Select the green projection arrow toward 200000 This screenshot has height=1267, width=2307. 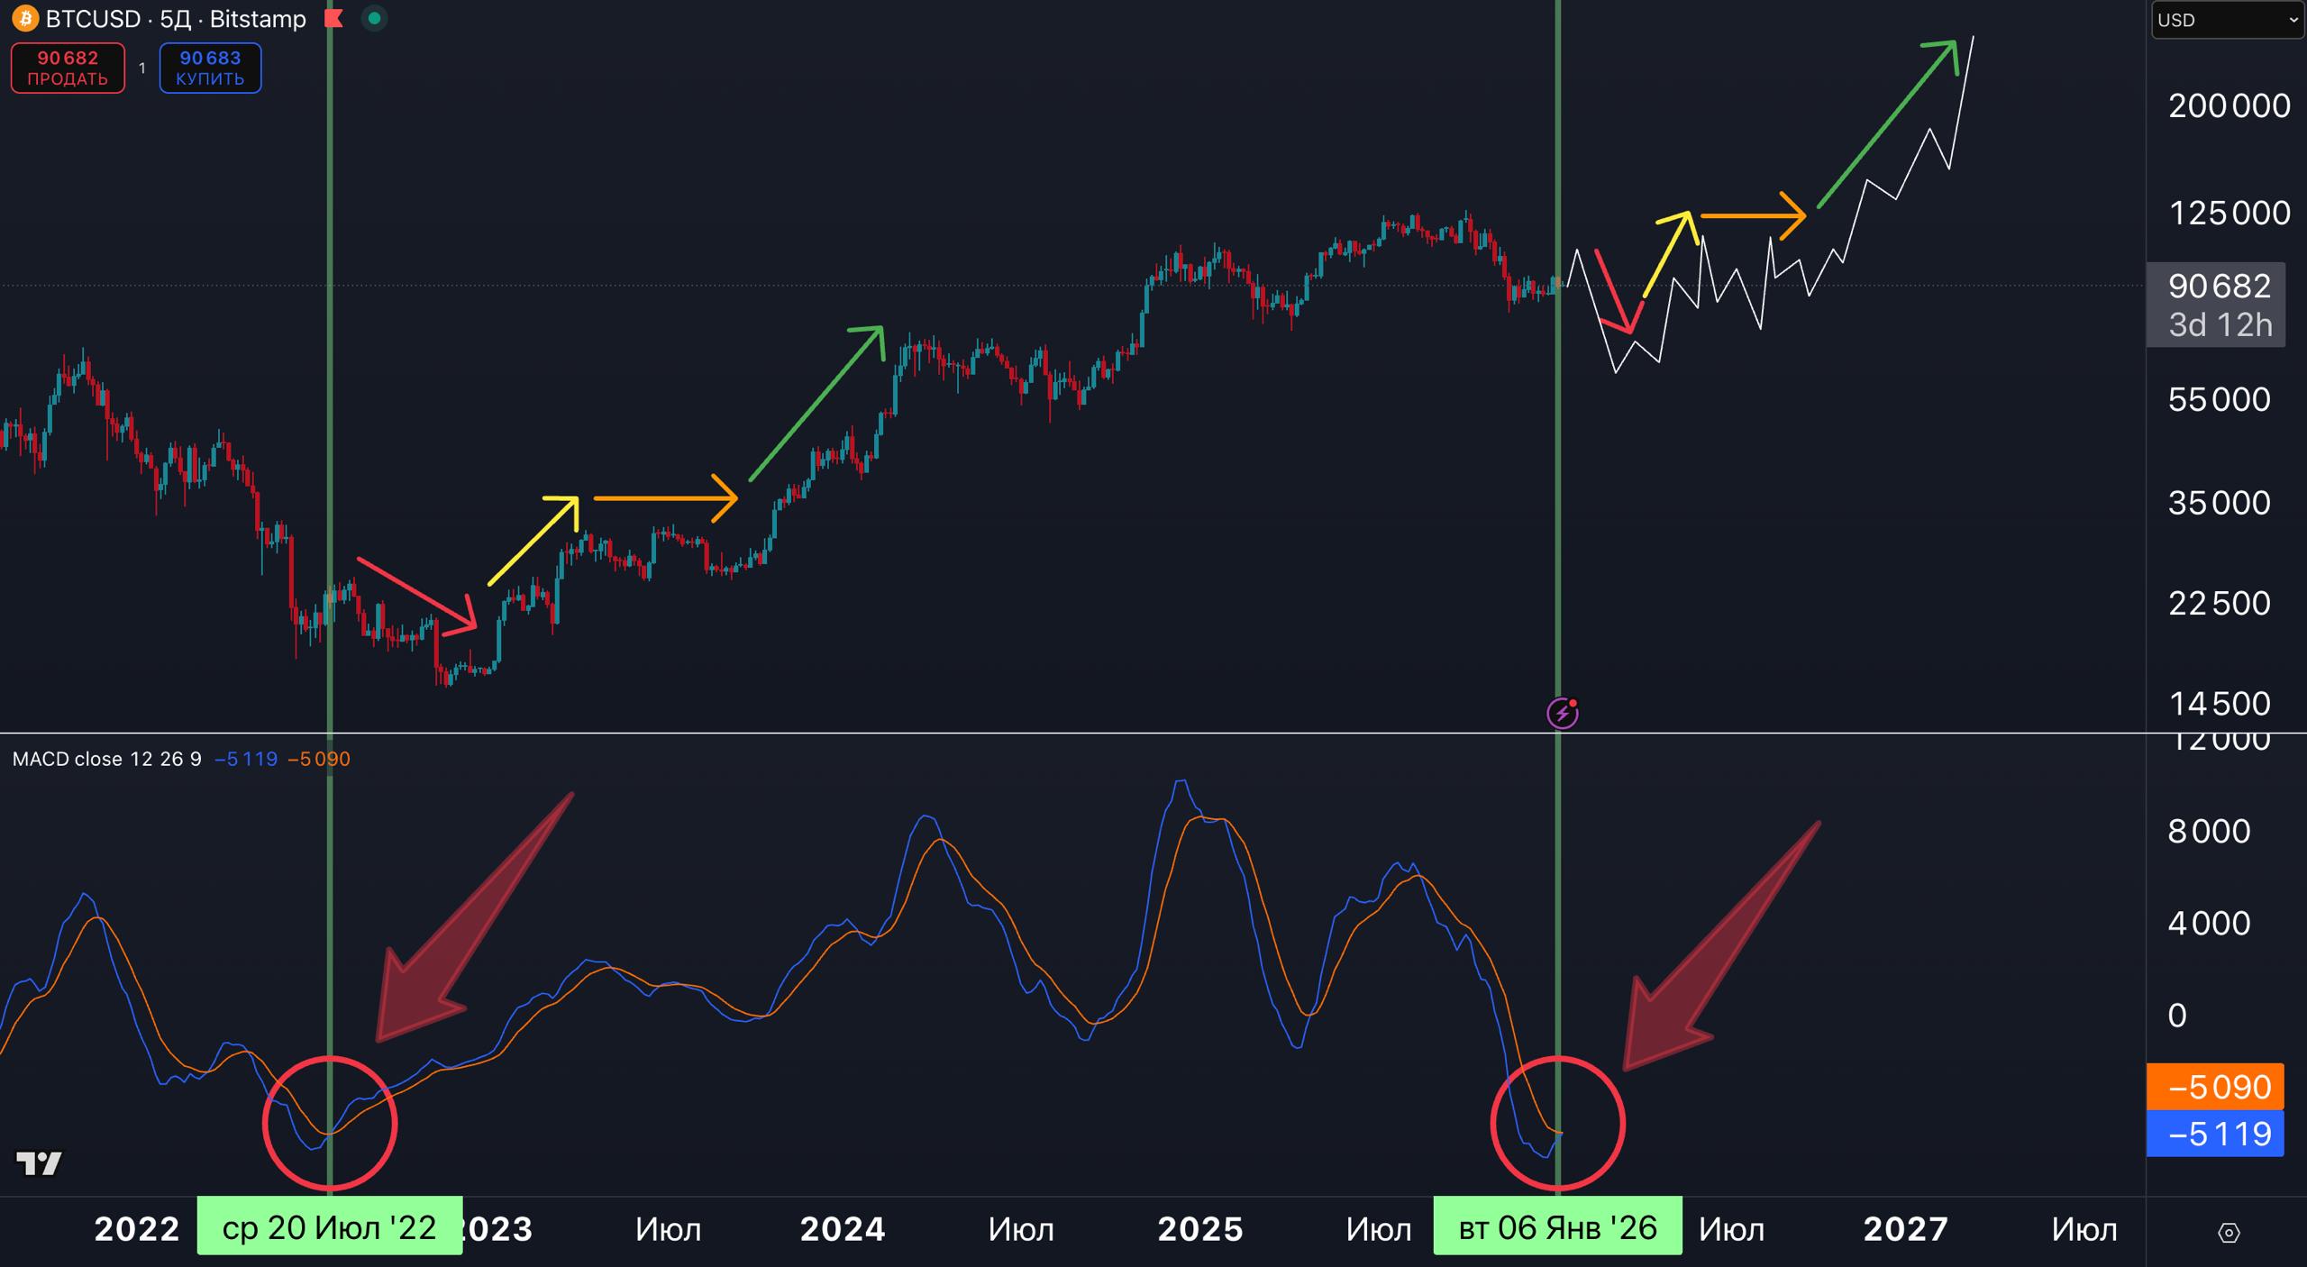1885,126
